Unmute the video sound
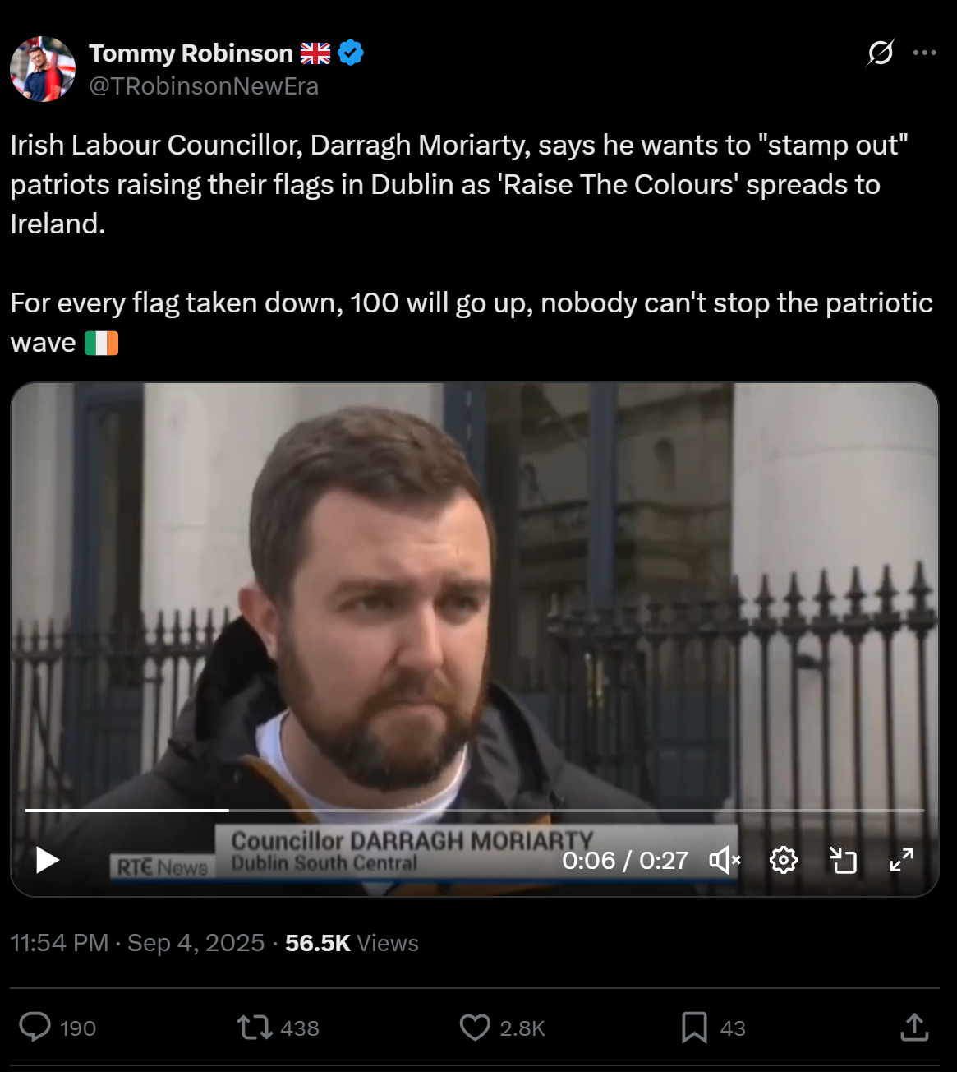The width and height of the screenshot is (957, 1072). tap(725, 861)
